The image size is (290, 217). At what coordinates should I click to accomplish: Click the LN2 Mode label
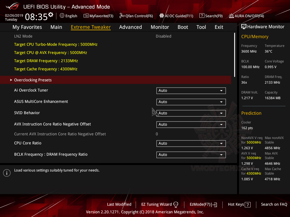(x=23, y=36)
